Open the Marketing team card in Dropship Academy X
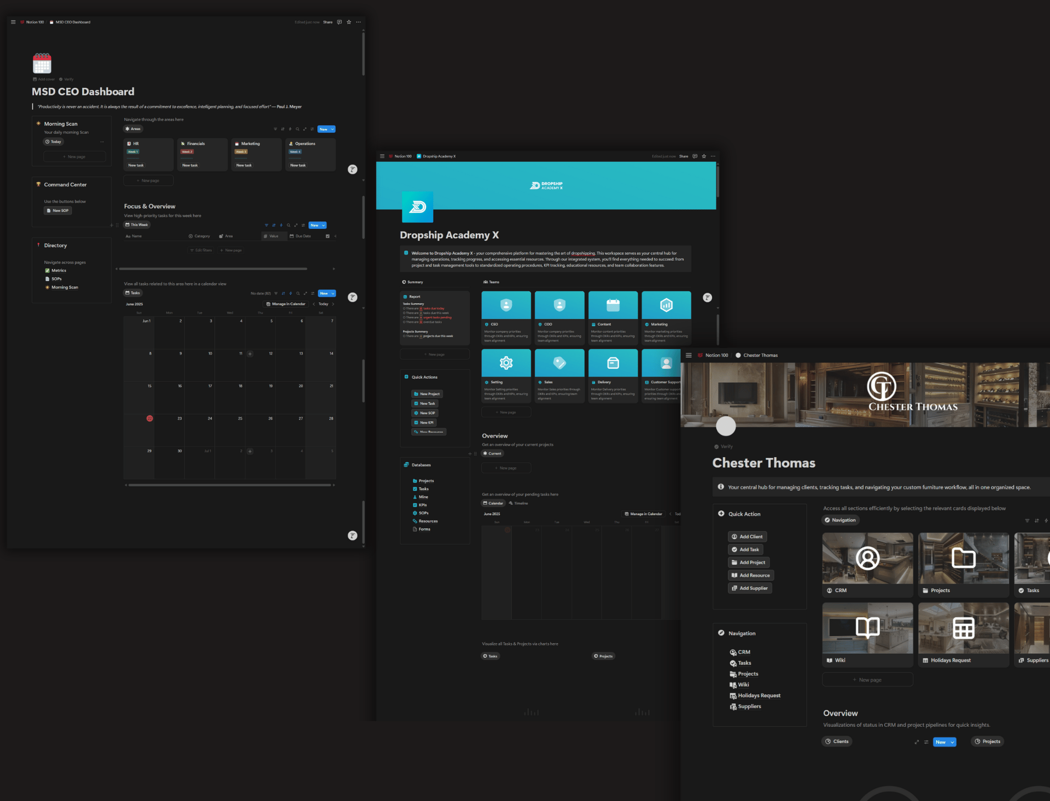 (x=666, y=317)
